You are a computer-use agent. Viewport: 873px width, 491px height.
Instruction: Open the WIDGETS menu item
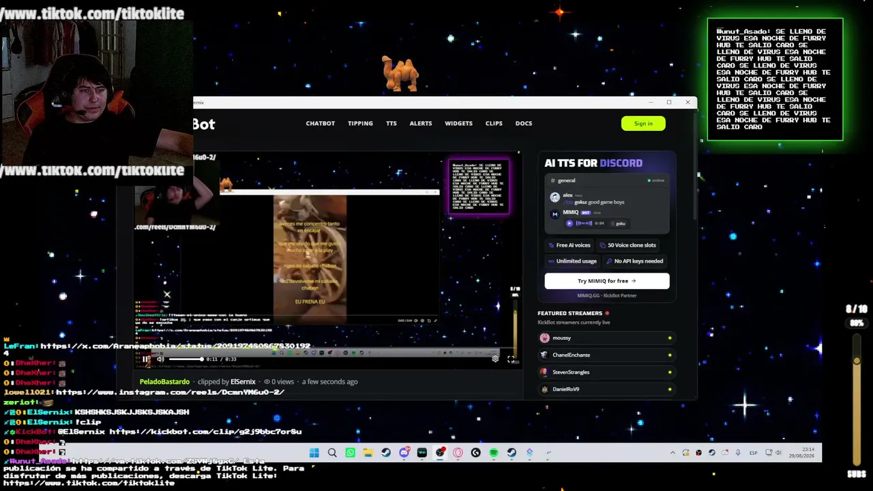tap(458, 123)
